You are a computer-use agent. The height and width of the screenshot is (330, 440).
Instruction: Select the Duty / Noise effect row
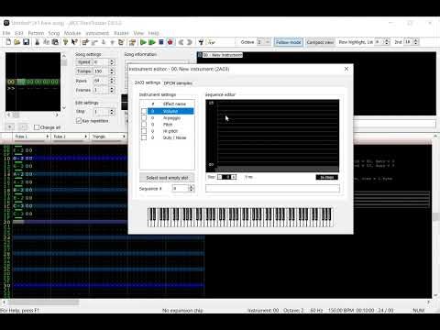pyautogui.click(x=170, y=137)
